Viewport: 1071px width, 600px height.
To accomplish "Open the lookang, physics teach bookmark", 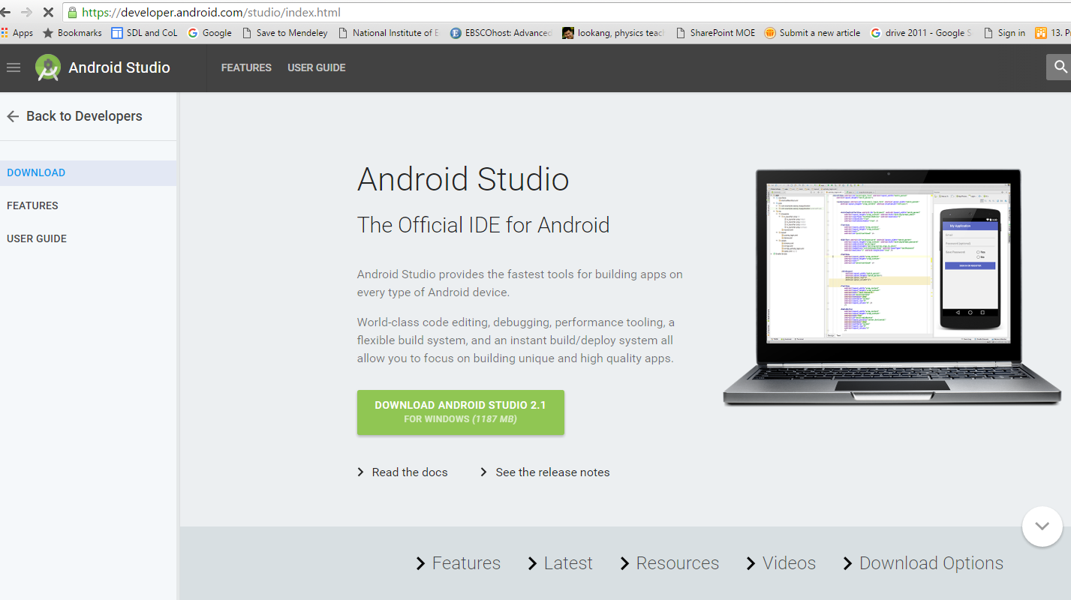I will 614,33.
